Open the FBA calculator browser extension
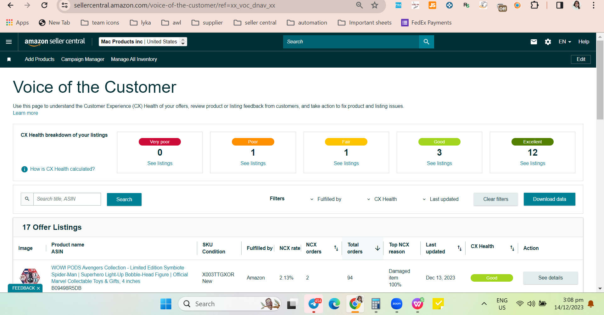The width and height of the screenshot is (604, 315). [398, 5]
